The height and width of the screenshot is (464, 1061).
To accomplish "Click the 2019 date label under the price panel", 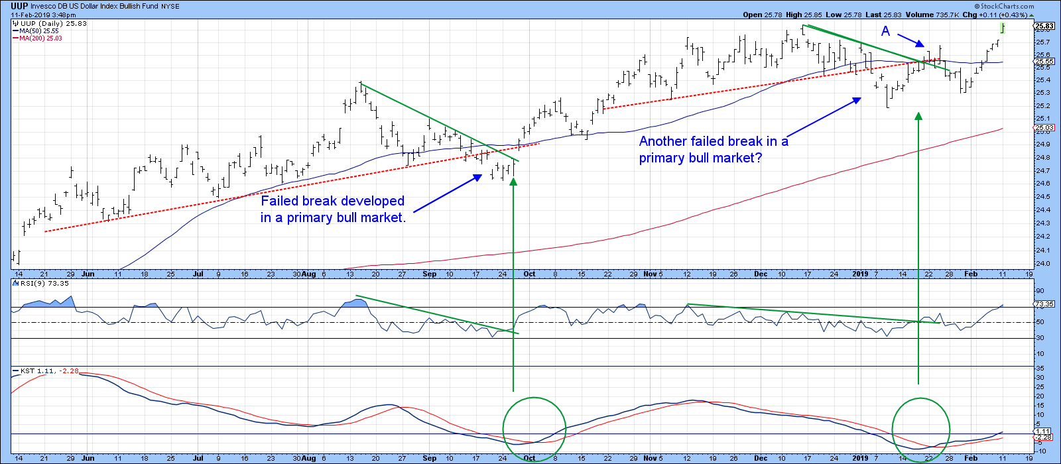I will click(x=860, y=274).
